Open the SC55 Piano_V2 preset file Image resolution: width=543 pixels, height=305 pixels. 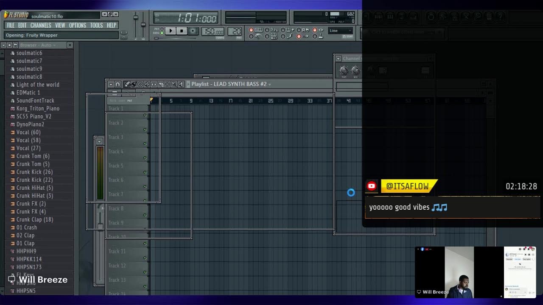coord(34,116)
